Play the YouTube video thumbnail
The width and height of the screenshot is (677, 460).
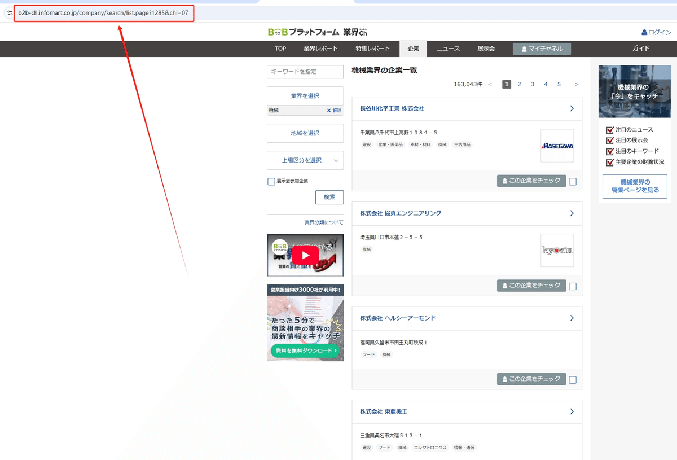[305, 255]
